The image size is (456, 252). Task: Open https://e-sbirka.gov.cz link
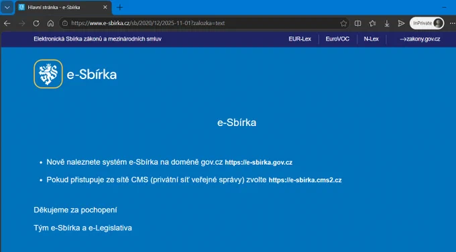(x=259, y=162)
